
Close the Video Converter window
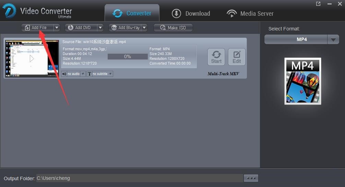pyautogui.click(x=340, y=4)
